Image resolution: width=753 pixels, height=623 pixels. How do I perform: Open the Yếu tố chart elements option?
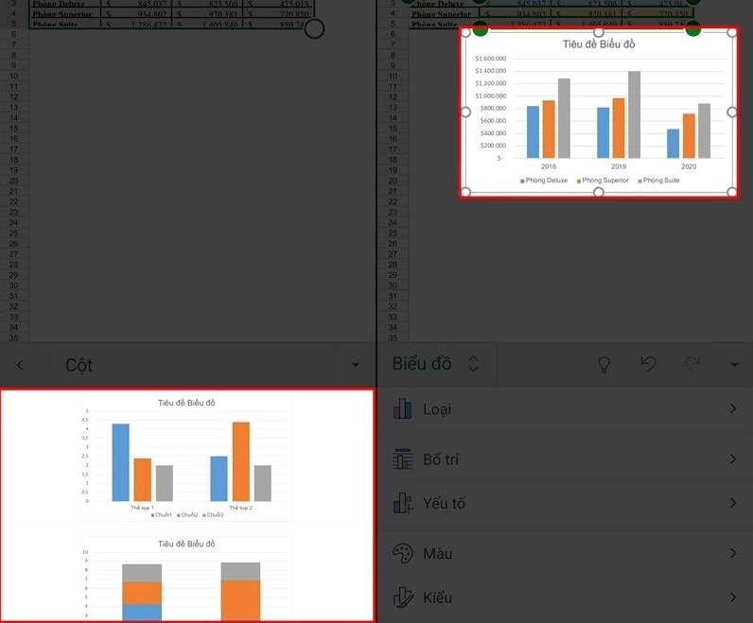(x=566, y=504)
